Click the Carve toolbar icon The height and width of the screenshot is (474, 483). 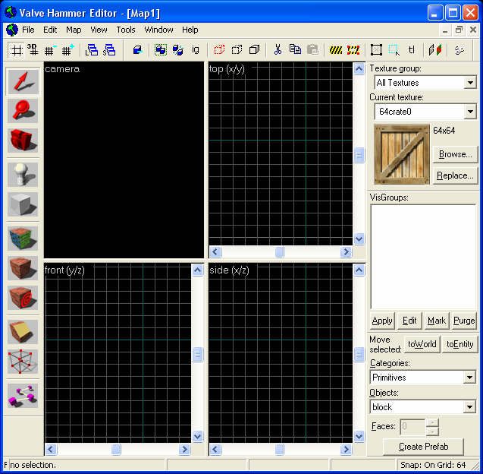coord(137,50)
